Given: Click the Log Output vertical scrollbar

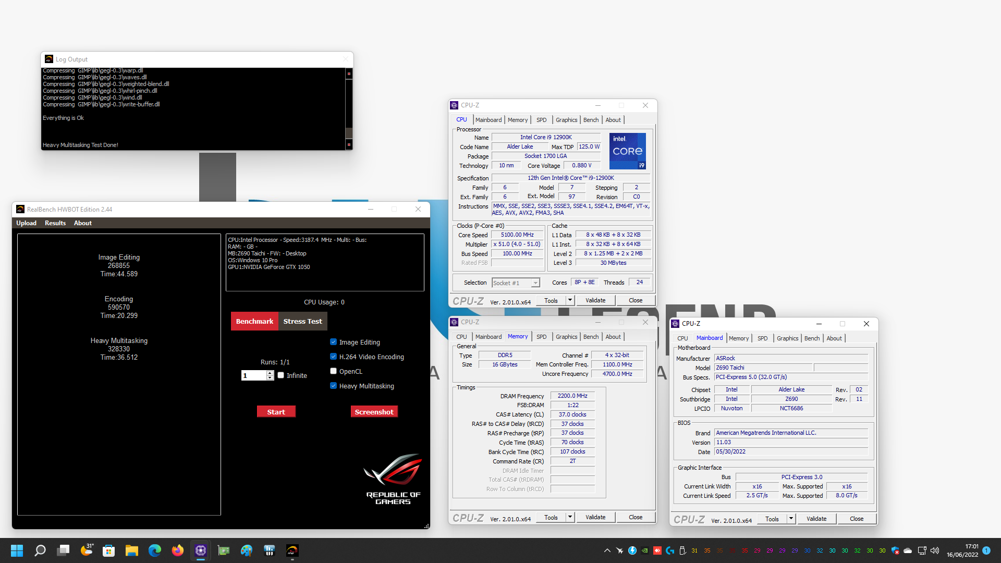Looking at the screenshot, I should (349, 109).
